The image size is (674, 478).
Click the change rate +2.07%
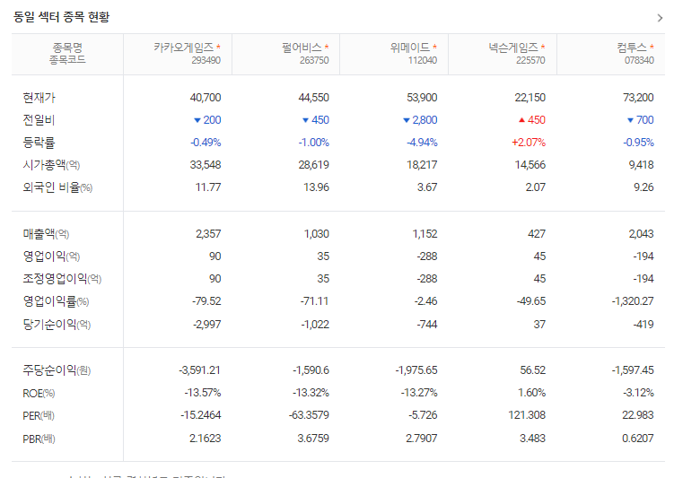tap(529, 143)
